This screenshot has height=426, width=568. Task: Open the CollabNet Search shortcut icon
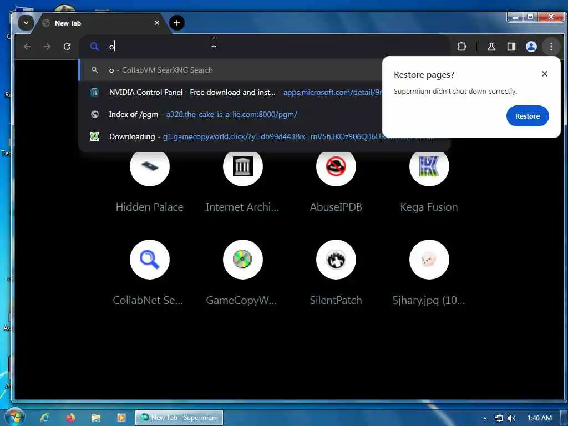[x=150, y=260]
